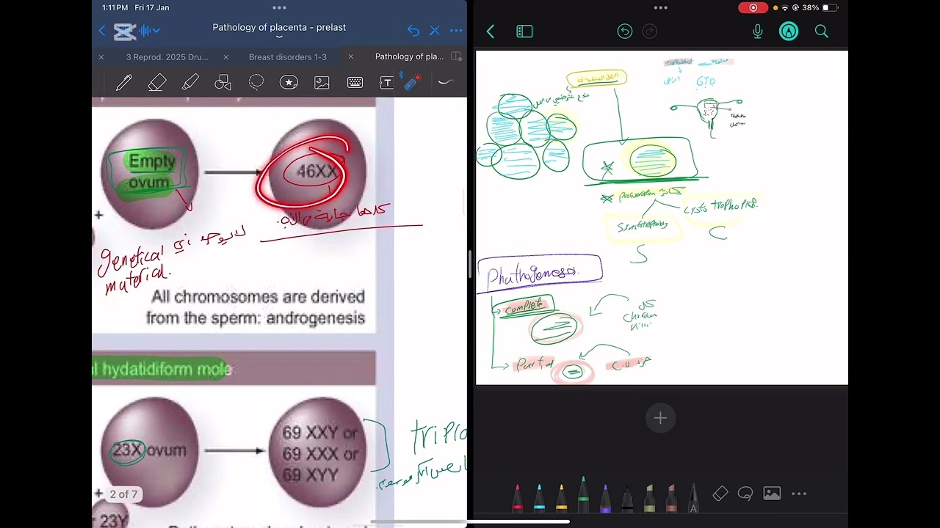Open the Shapes tool

point(223,83)
